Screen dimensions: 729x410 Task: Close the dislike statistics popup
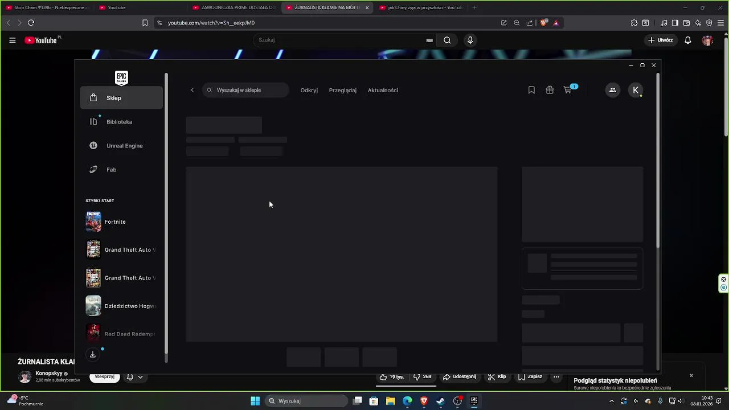(691, 376)
